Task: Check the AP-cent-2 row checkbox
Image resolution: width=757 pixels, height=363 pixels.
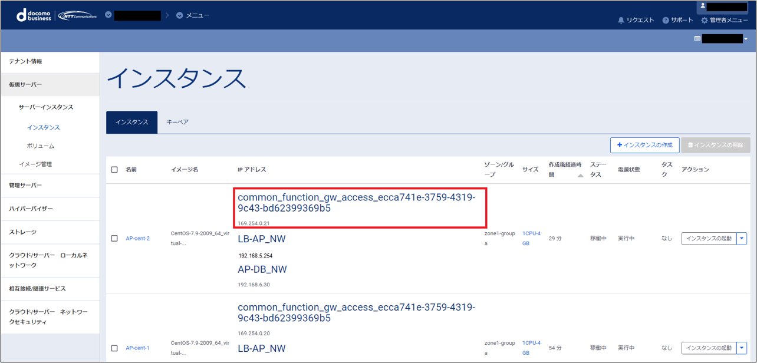Action: tap(114, 239)
